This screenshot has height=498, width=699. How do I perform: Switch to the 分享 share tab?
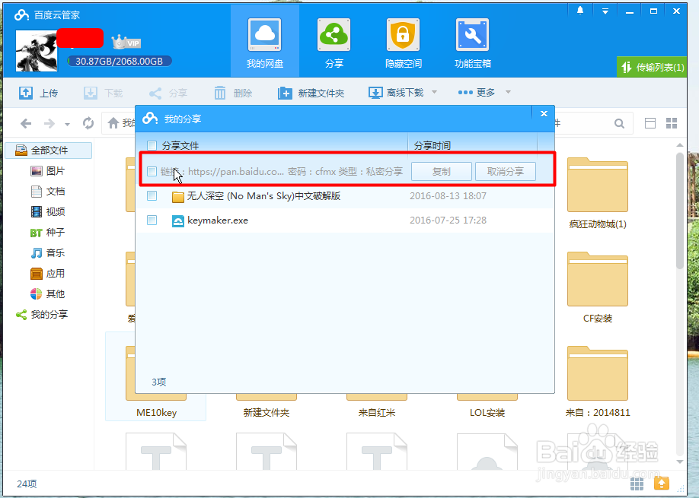tap(334, 43)
